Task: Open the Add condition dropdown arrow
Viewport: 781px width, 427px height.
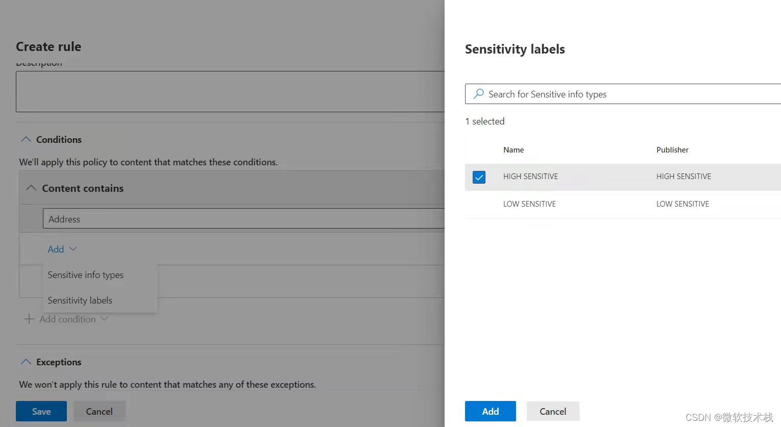Action: point(104,319)
